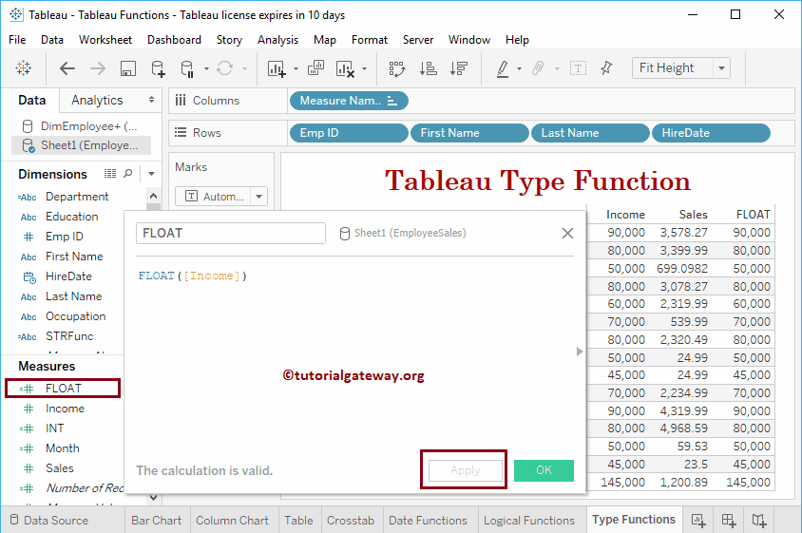Select the Department dimension field
Viewport: 802px width, 533px height.
77,197
